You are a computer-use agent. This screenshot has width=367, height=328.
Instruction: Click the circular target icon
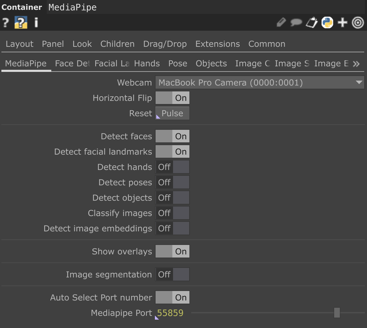(358, 23)
